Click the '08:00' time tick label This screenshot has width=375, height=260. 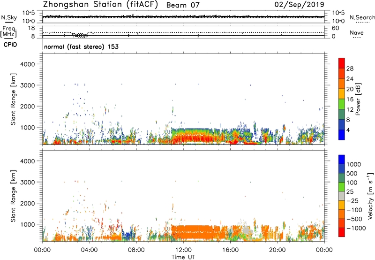136,250
